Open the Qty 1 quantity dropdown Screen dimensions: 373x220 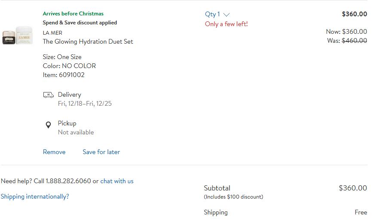pos(217,14)
